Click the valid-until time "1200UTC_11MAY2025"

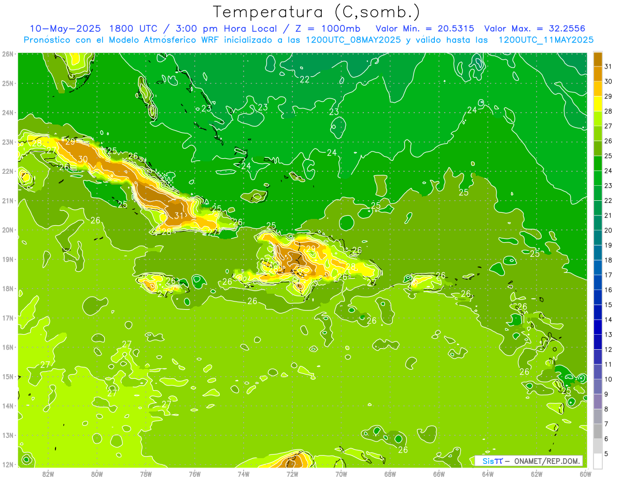click(546, 39)
